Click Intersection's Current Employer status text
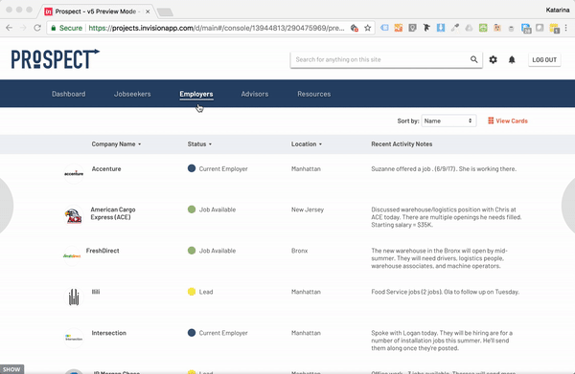The width and height of the screenshot is (575, 374). coord(223,333)
